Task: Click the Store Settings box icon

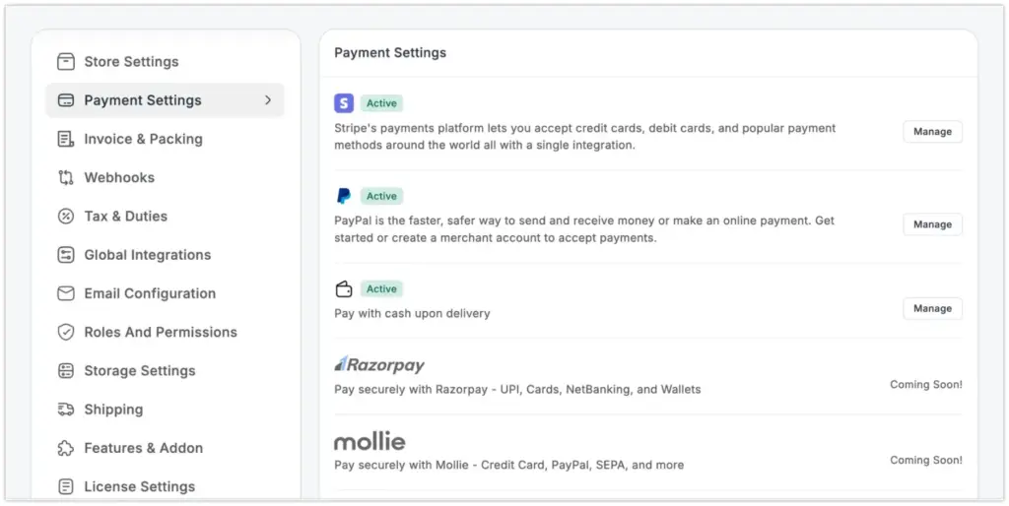Action: tap(66, 62)
